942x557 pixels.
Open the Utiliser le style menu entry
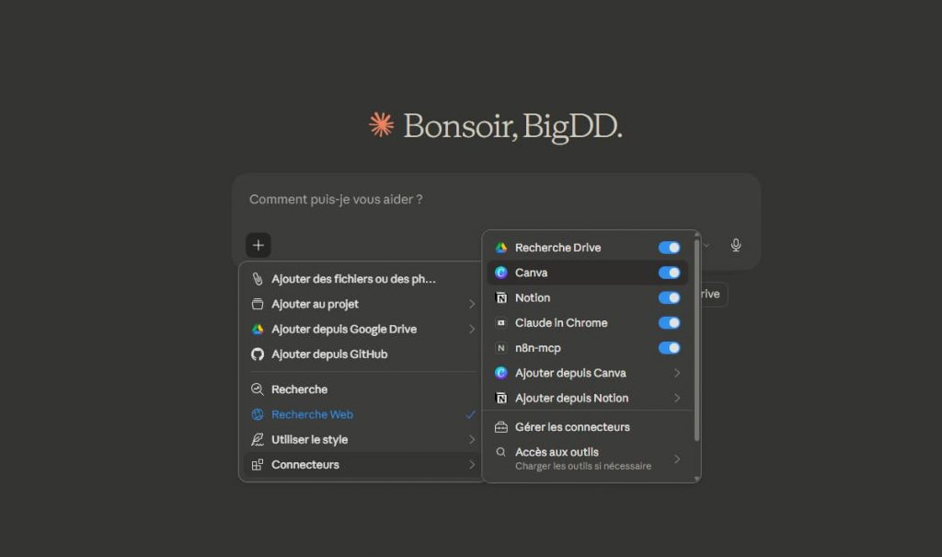coord(310,440)
